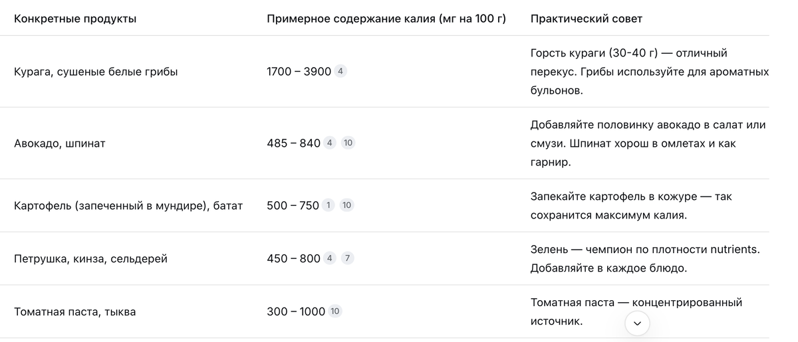Select the Конкретные продукты column header

point(75,19)
